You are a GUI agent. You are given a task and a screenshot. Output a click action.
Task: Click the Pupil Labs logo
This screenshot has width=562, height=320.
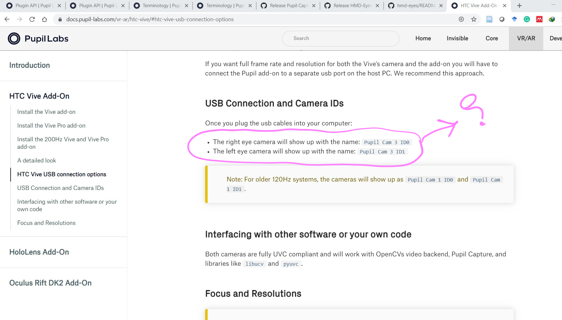(38, 38)
